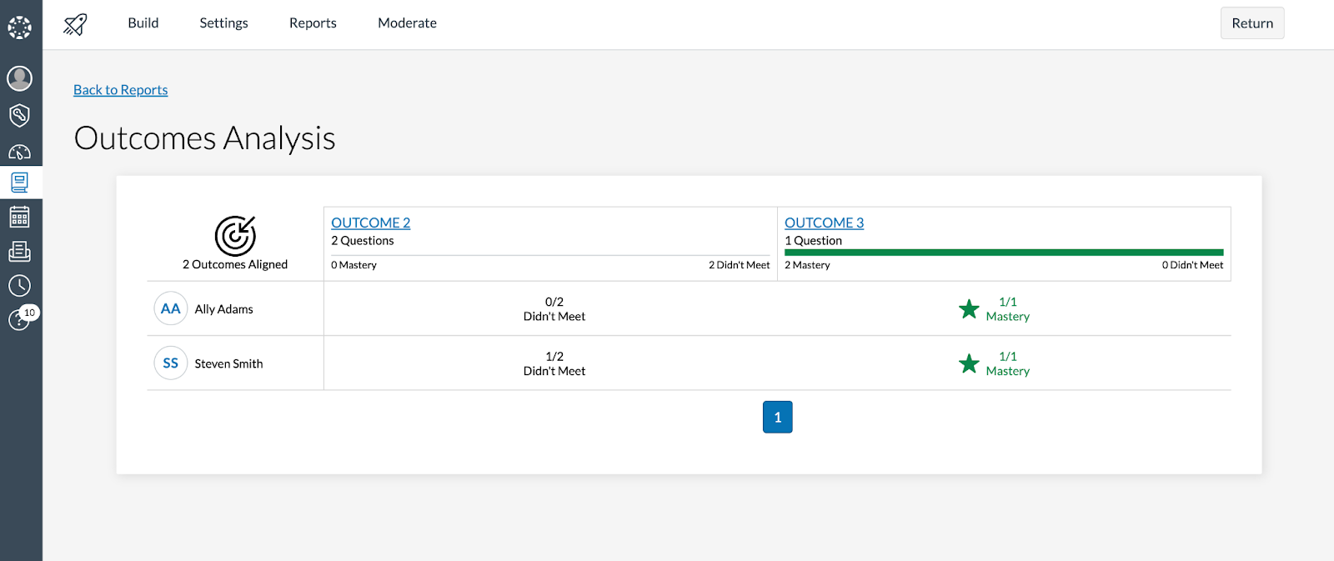Click the '2 Didn't Meet' label
Screen dimensions: 1334x561
[x=740, y=265]
